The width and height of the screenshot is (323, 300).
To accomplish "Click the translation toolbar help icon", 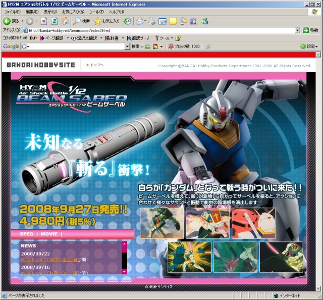I will [178, 38].
